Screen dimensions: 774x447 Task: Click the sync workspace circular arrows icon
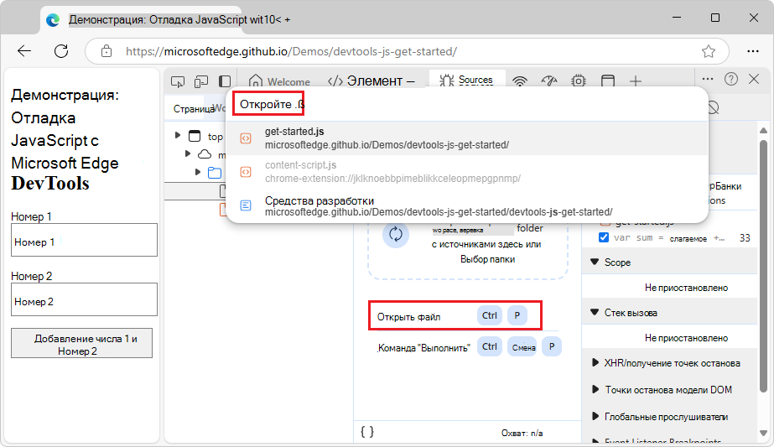(x=396, y=234)
